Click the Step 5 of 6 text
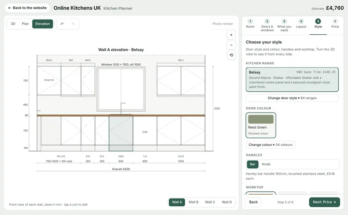This screenshot has width=348, height=215. coord(285,202)
